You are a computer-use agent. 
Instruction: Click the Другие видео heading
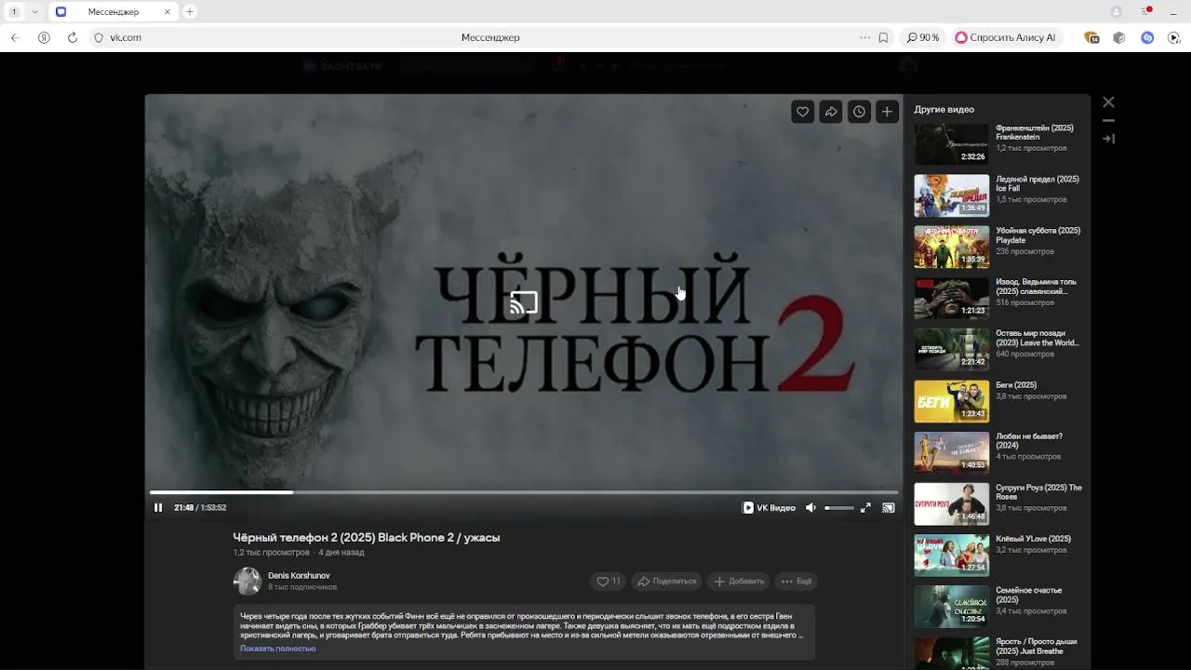coord(943,109)
